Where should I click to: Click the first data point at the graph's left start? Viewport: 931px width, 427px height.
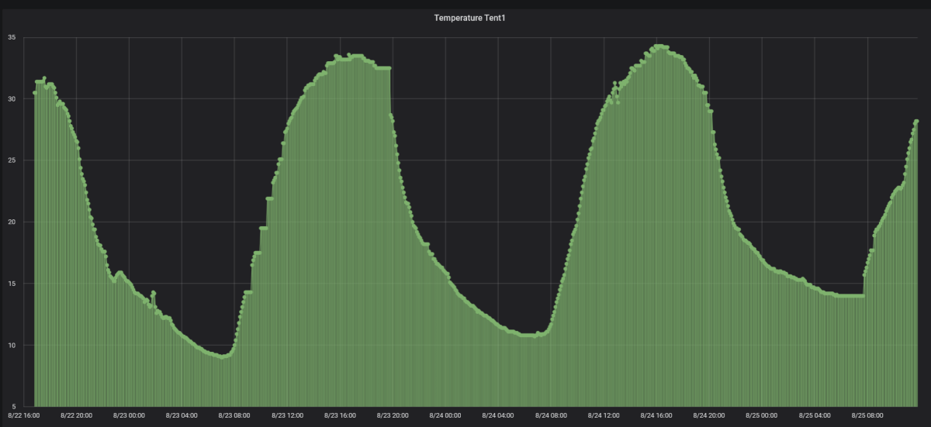34,93
